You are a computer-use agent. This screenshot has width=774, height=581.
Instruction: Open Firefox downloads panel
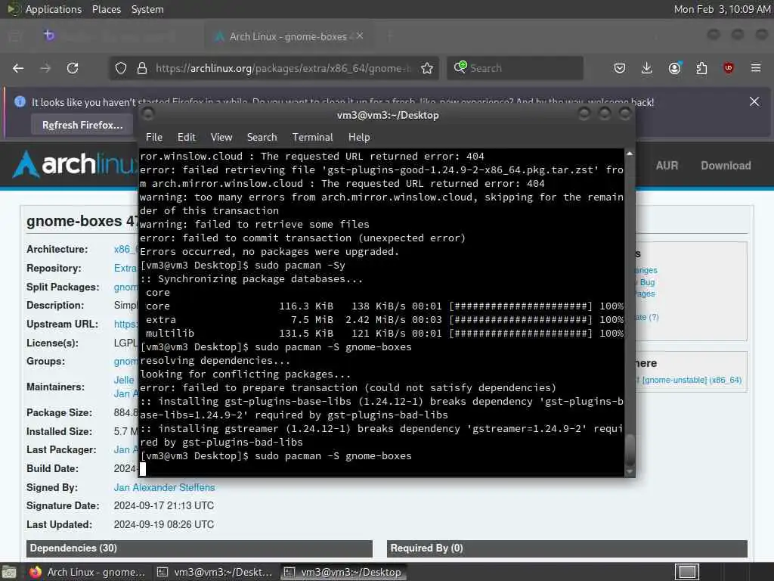click(647, 68)
